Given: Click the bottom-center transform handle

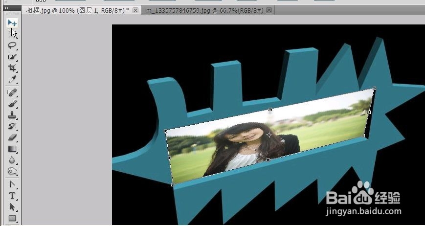Looking at the screenshot, I should click(x=268, y=160).
